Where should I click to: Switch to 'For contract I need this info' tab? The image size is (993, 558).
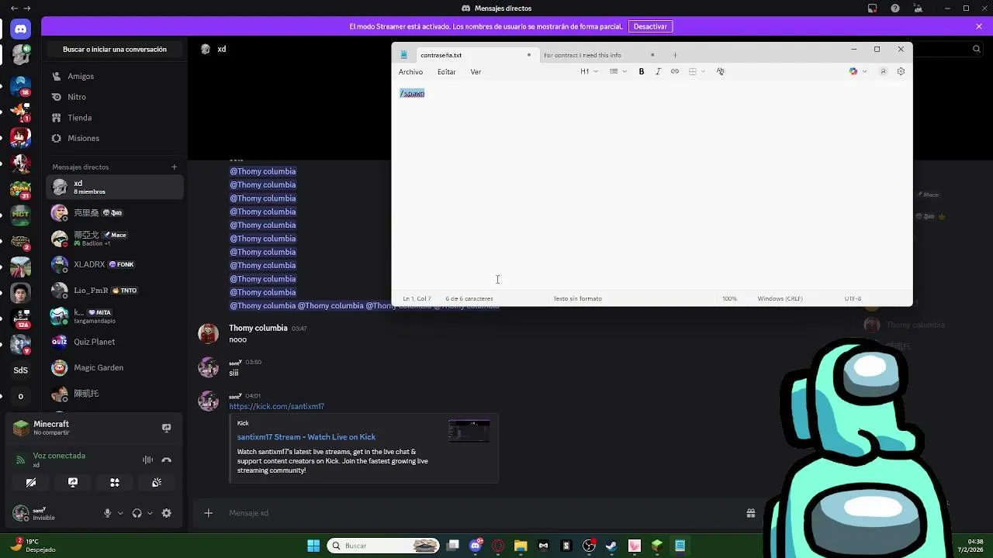click(599, 55)
